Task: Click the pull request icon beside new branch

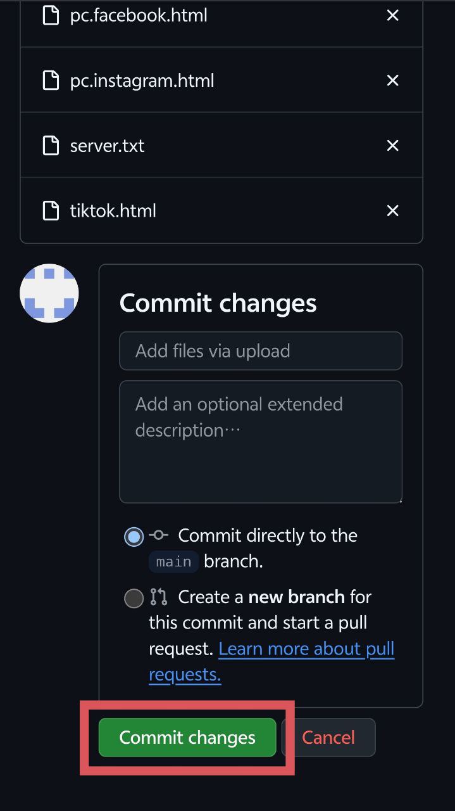Action: click(158, 597)
